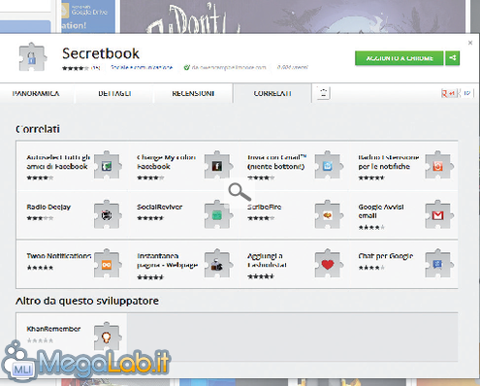Click the share button beside Aggiunto a Chrome
480x386 pixels.
(x=452, y=58)
